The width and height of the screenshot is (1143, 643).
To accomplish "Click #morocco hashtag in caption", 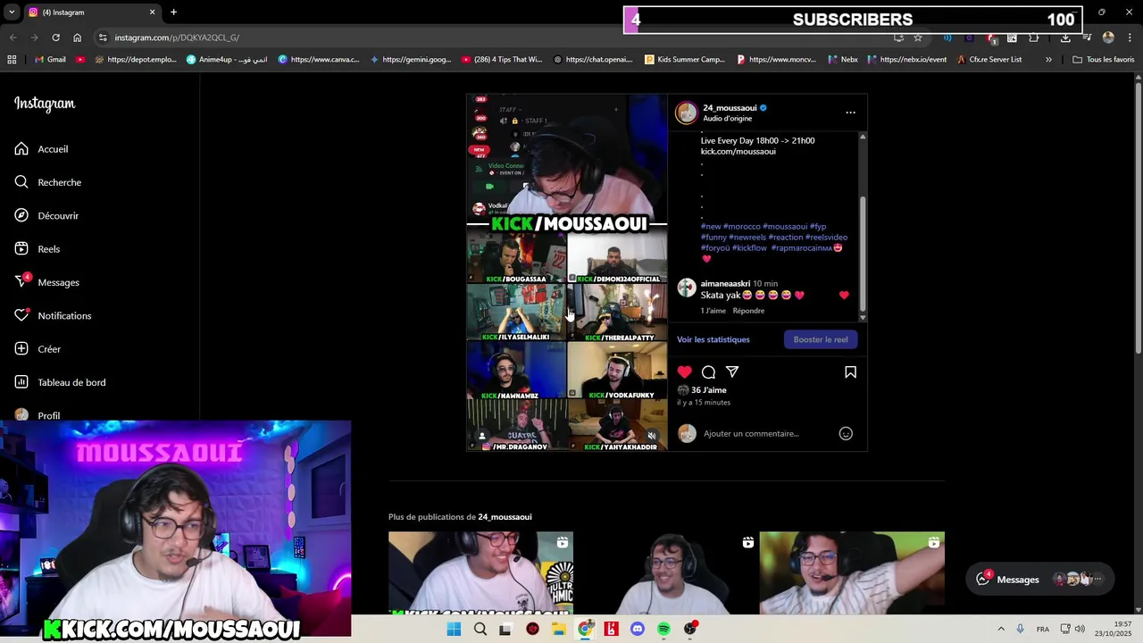I will (740, 227).
